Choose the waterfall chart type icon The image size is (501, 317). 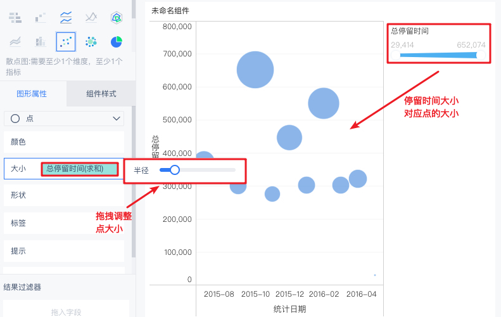pyautogui.click(x=41, y=18)
